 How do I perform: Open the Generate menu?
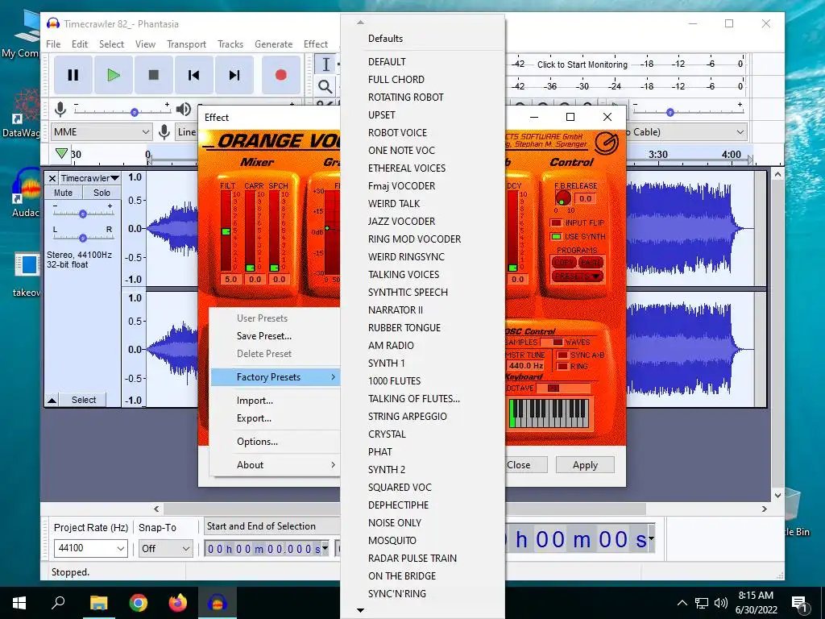(x=274, y=44)
